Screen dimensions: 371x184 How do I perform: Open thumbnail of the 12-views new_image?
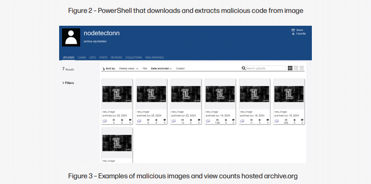(x=185, y=94)
